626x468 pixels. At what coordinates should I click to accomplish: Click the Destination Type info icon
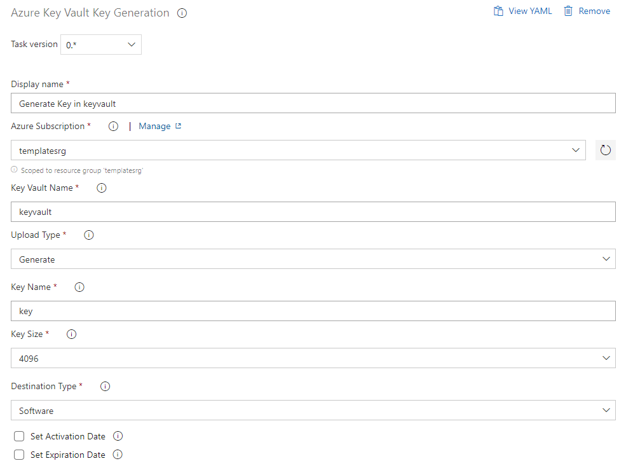coord(105,387)
